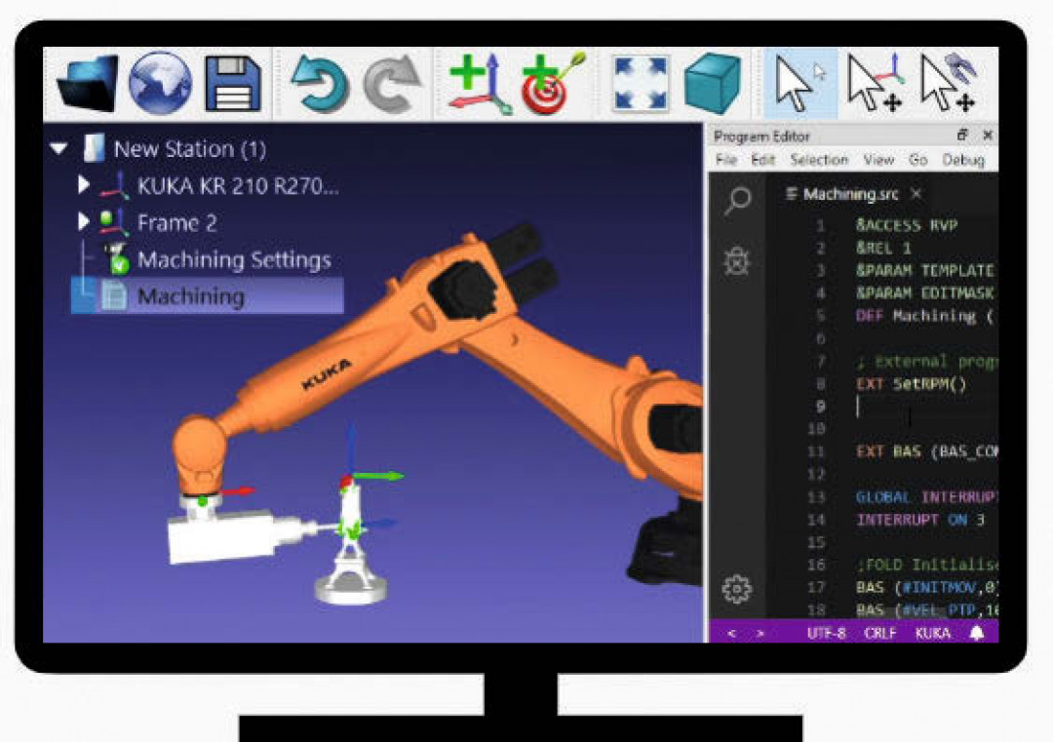This screenshot has width=1053, height=742.
Task: Click the UTF-8 encoding status entry
Action: pos(826,633)
